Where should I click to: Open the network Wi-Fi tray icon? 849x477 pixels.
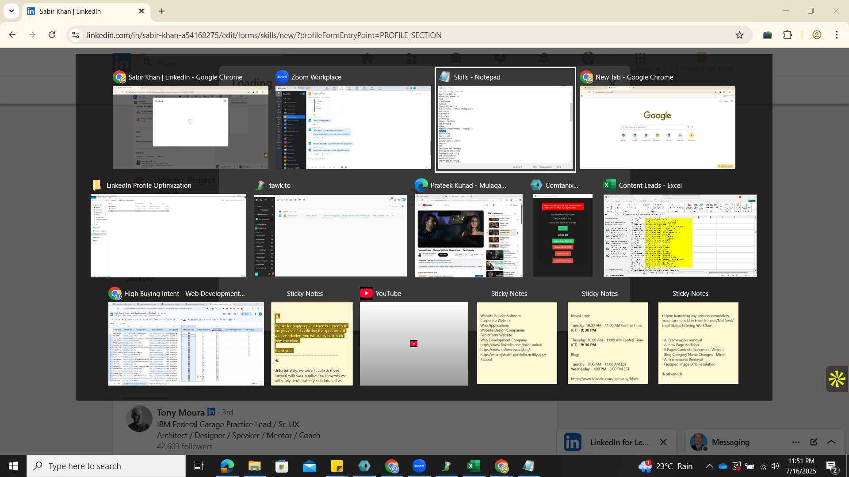pyautogui.click(x=763, y=466)
